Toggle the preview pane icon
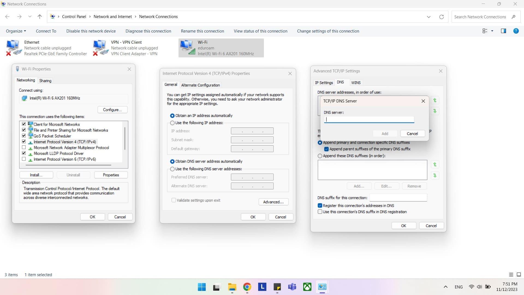 pyautogui.click(x=504, y=31)
